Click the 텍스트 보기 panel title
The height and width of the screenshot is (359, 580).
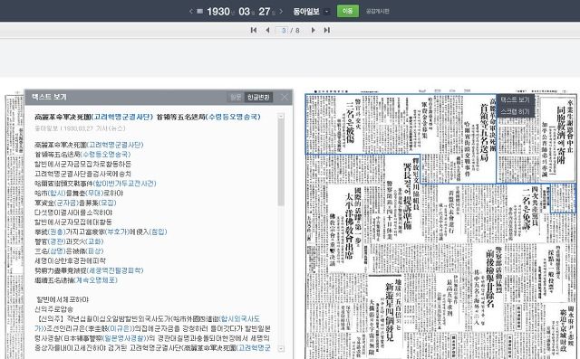[50, 97]
